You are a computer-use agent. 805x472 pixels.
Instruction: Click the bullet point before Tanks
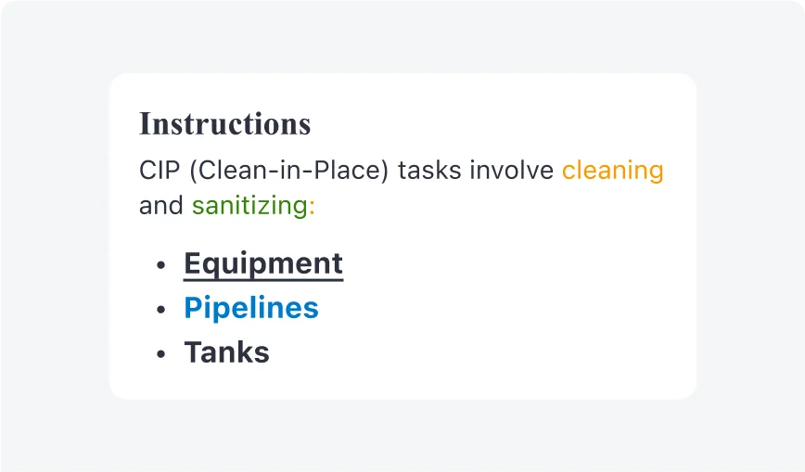pos(161,354)
